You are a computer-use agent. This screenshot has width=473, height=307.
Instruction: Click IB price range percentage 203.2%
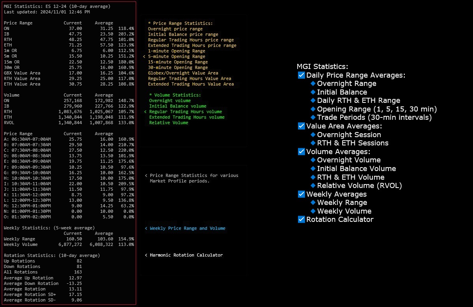pos(126,34)
